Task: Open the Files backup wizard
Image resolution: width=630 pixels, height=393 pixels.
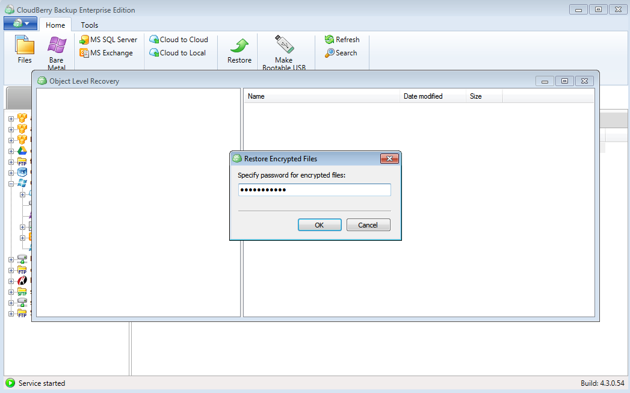Action: pos(25,49)
